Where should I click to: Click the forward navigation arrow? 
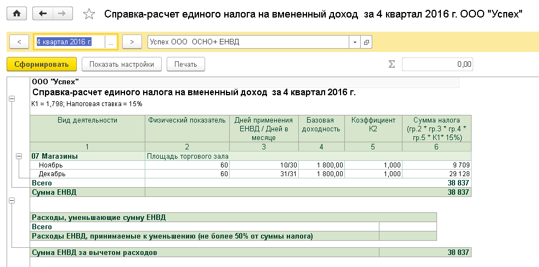click(x=63, y=14)
